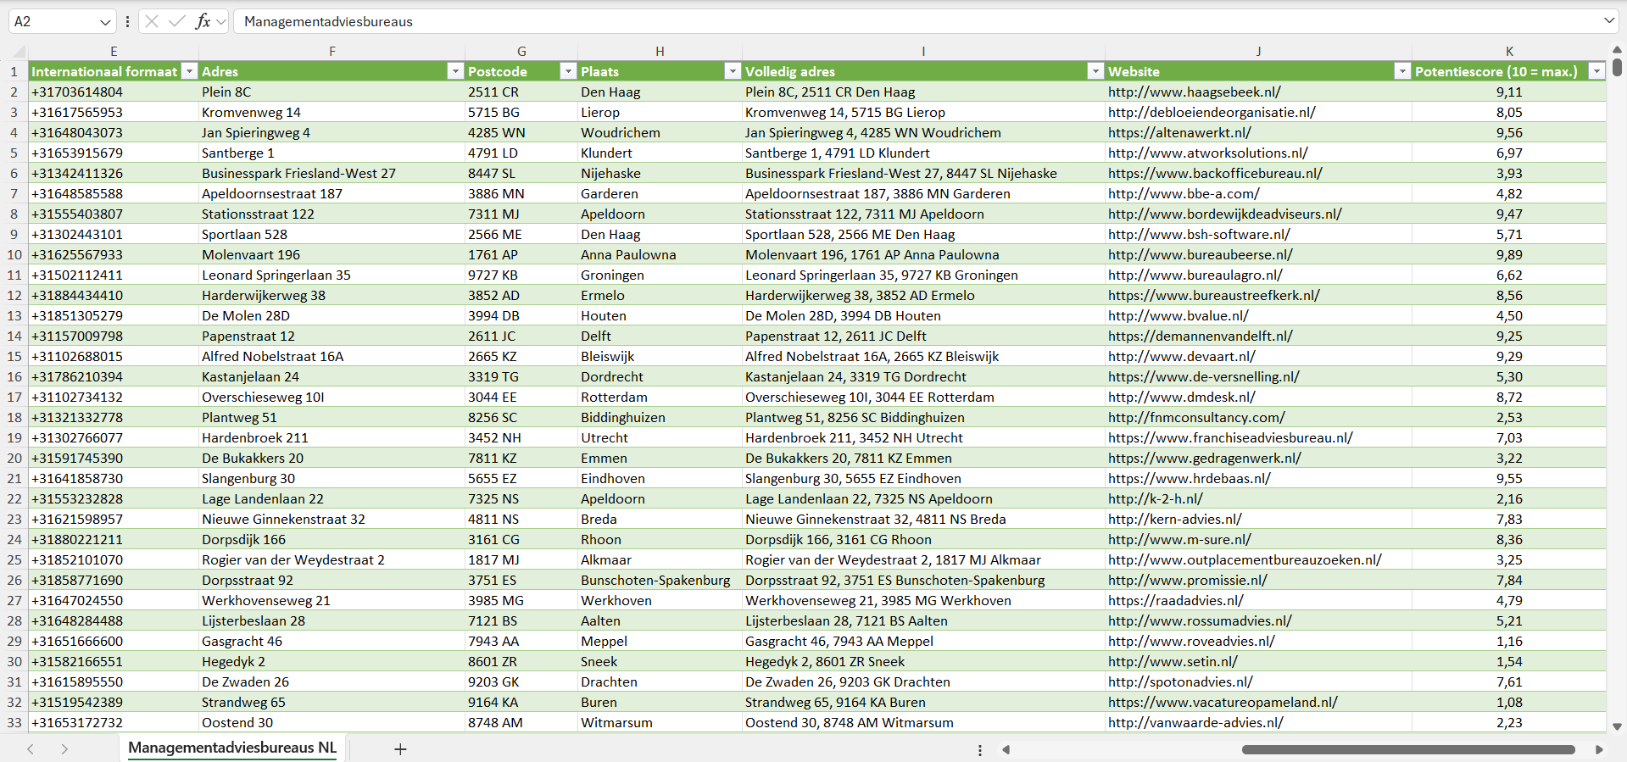The height and width of the screenshot is (762, 1627).
Task: Expand the formula bar
Action: [x=1608, y=21]
